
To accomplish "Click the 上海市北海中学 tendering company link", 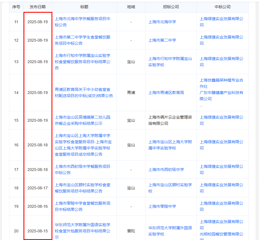I will click(162, 22).
